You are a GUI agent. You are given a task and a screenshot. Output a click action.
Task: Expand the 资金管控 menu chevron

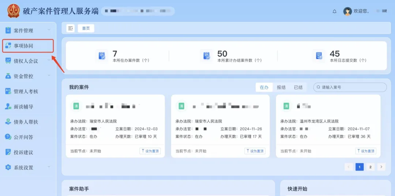49,75
